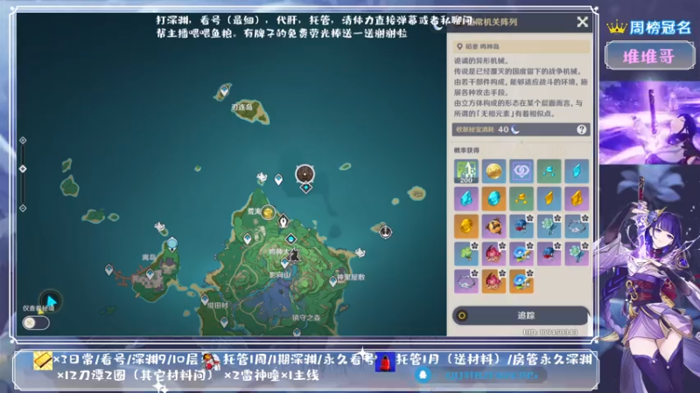Image resolution: width=700 pixels, height=393 pixels.
Task: Click zoom-out end of map zoom slider
Action: 23,208
